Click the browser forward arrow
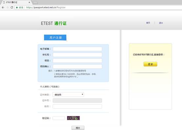The image size is (182, 130). click(8, 8)
